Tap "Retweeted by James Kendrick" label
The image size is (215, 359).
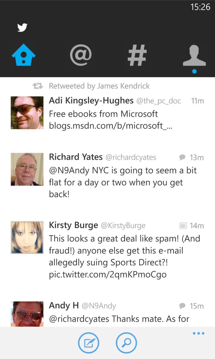click(99, 86)
